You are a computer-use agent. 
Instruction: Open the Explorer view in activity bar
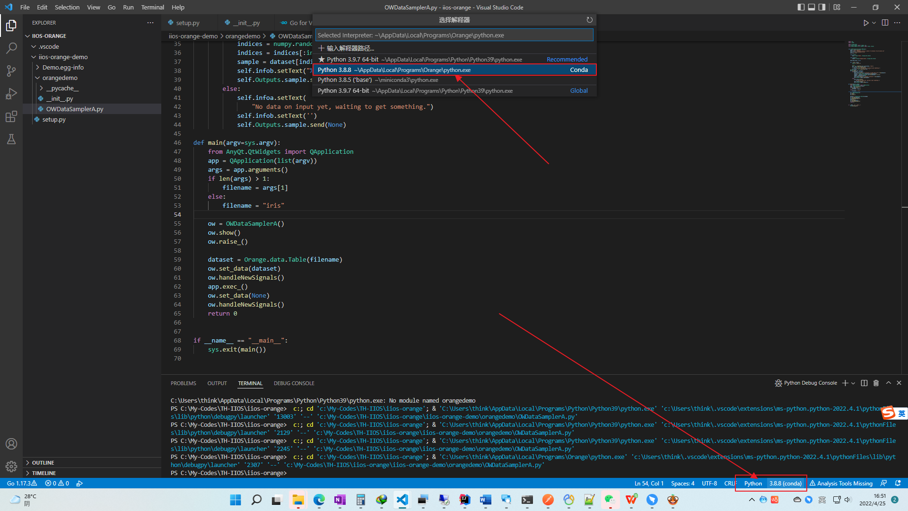pyautogui.click(x=11, y=25)
